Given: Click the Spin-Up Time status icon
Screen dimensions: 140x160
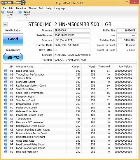Looking at the screenshot, I should pos(6,78).
